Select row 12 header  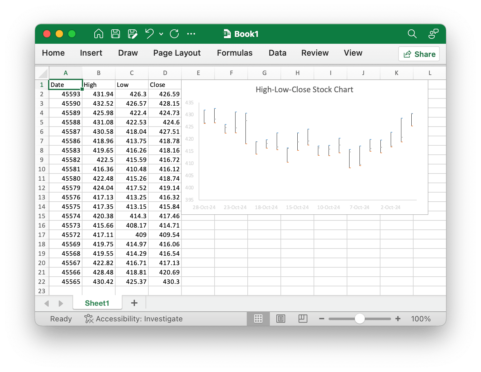(x=42, y=188)
